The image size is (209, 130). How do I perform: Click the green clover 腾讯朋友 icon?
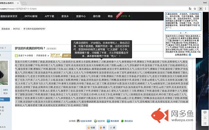tap(122, 121)
